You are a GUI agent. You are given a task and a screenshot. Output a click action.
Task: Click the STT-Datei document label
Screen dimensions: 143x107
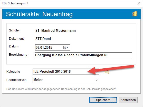43,39
